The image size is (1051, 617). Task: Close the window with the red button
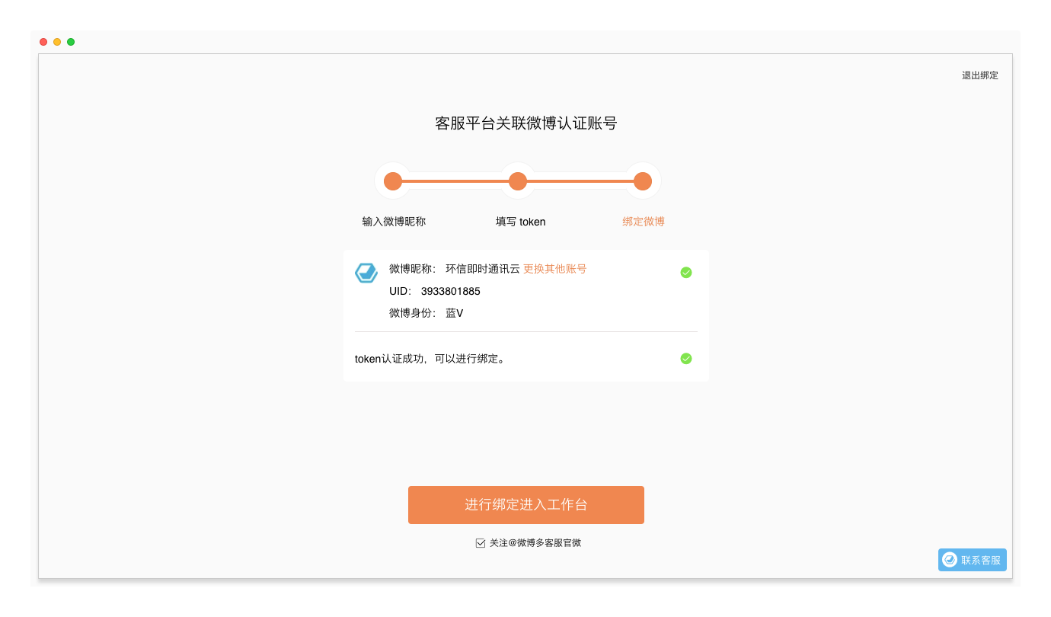coord(43,42)
